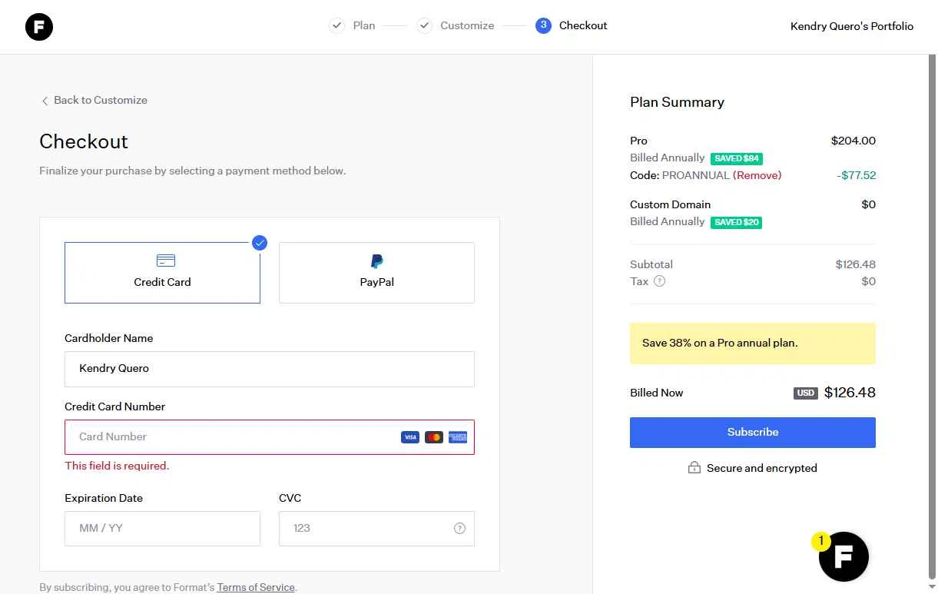Focus the Credit Card Number field

(x=270, y=437)
